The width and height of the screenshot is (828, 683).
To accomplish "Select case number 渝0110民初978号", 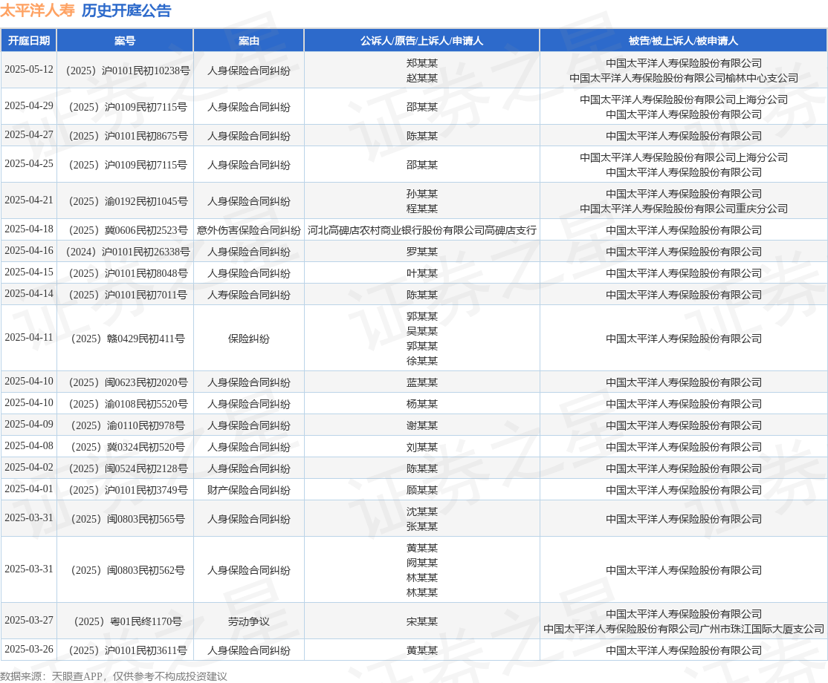I will pyautogui.click(x=125, y=426).
